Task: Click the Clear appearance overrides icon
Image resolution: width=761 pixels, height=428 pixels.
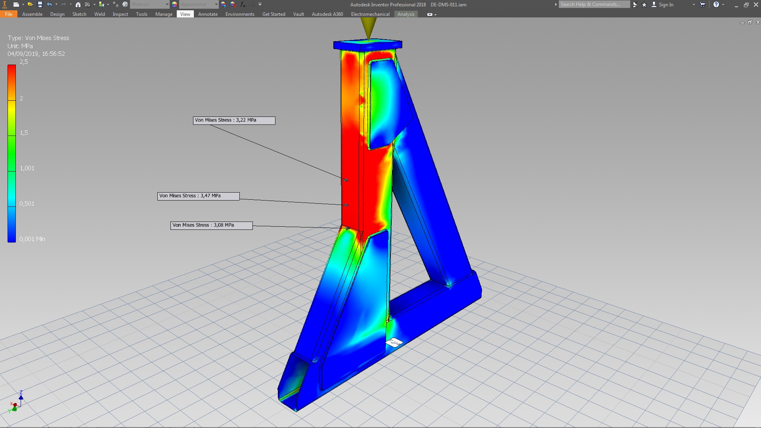Action: point(233,4)
